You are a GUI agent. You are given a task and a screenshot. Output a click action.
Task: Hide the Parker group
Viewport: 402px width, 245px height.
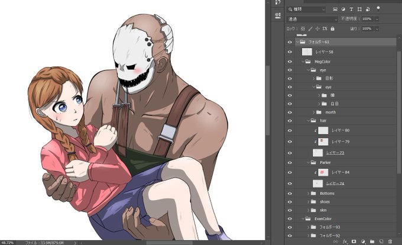pos(290,163)
